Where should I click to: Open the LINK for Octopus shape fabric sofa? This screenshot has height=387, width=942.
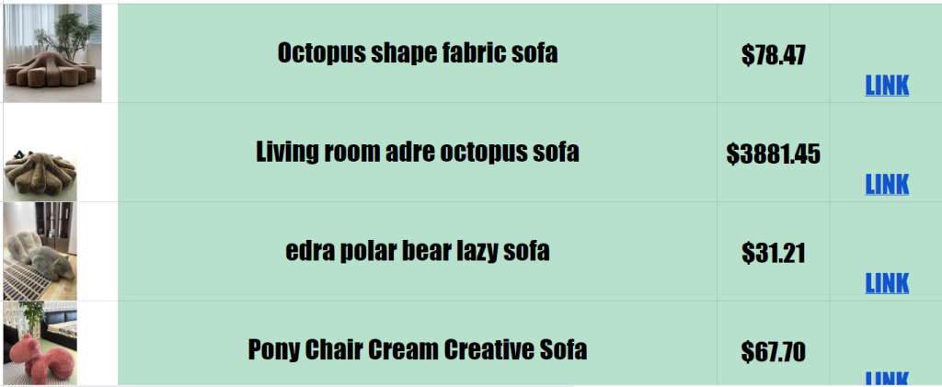click(x=887, y=85)
